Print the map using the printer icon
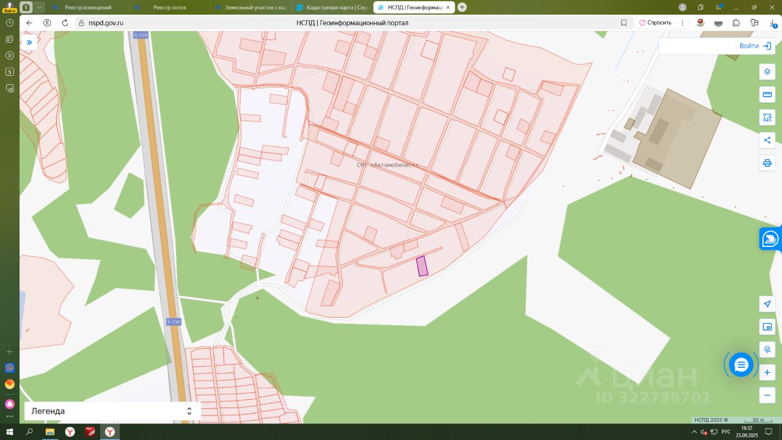The width and height of the screenshot is (782, 440). (x=767, y=163)
